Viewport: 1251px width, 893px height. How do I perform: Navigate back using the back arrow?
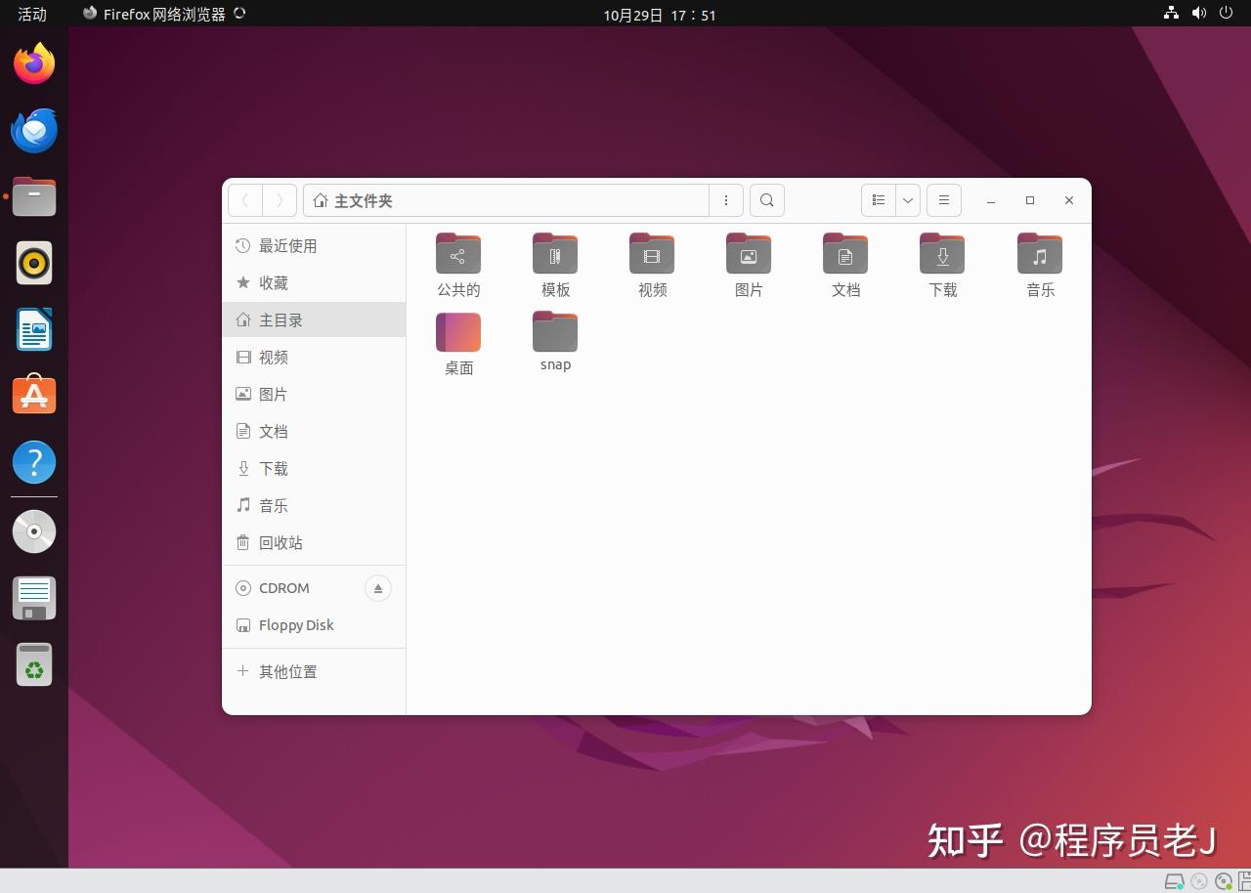pyautogui.click(x=244, y=199)
